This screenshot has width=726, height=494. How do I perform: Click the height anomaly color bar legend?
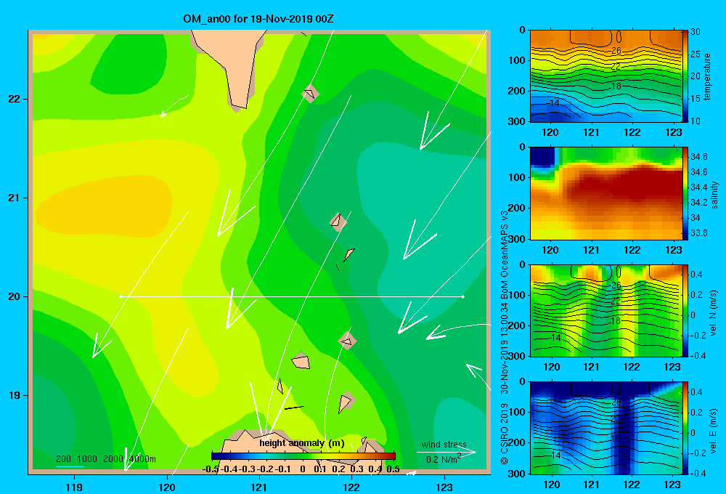pos(303,455)
